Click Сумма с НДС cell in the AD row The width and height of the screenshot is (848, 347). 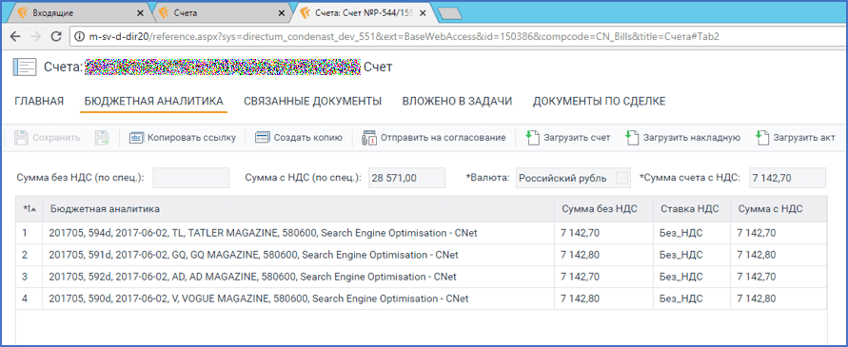[779, 277]
